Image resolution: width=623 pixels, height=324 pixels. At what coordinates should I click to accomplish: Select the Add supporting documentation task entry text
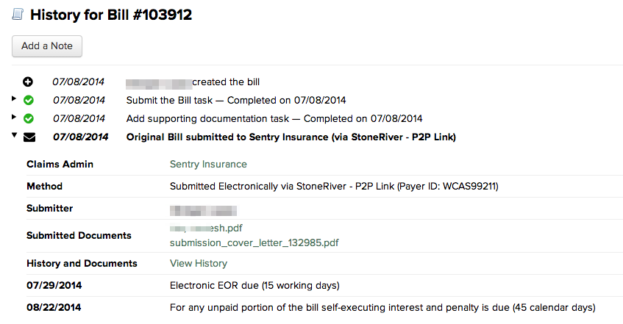point(274,119)
